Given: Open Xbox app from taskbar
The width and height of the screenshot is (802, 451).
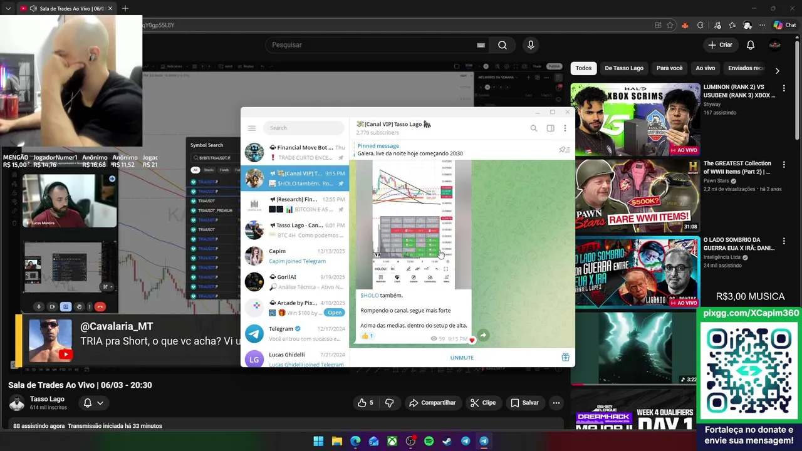Looking at the screenshot, I should 392,441.
